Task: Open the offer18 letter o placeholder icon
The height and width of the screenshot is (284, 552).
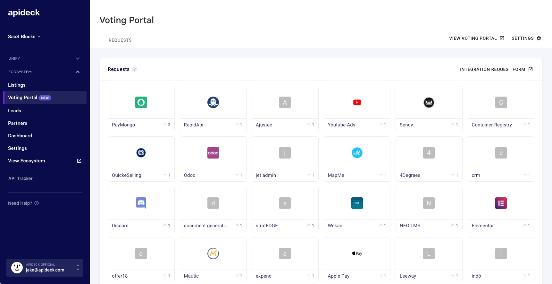Action: click(x=141, y=254)
